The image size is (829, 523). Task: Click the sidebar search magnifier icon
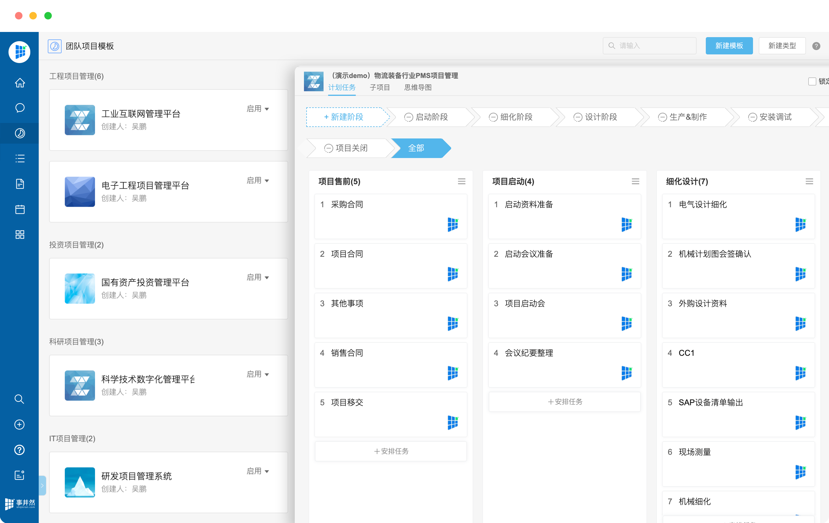19,399
